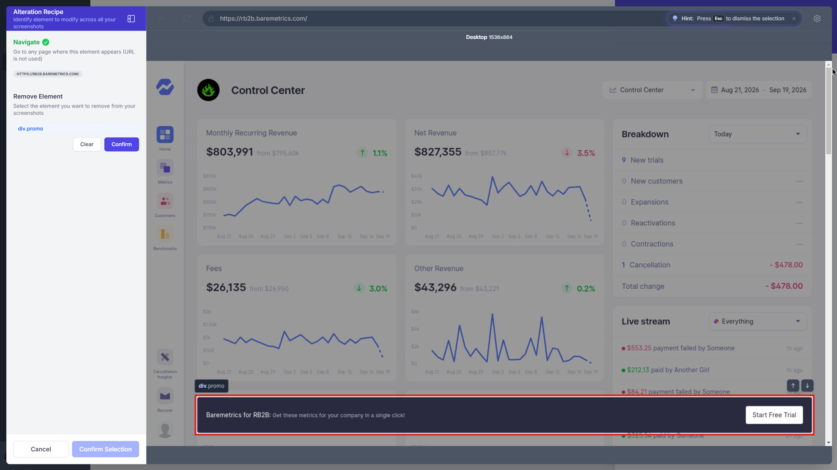Image resolution: width=837 pixels, height=470 pixels.
Task: Select parent element with the up arrow button
Action: [793, 385]
